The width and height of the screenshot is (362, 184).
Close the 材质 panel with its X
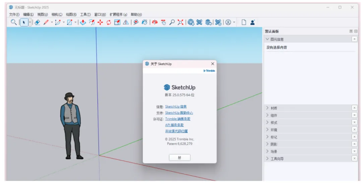354,108
